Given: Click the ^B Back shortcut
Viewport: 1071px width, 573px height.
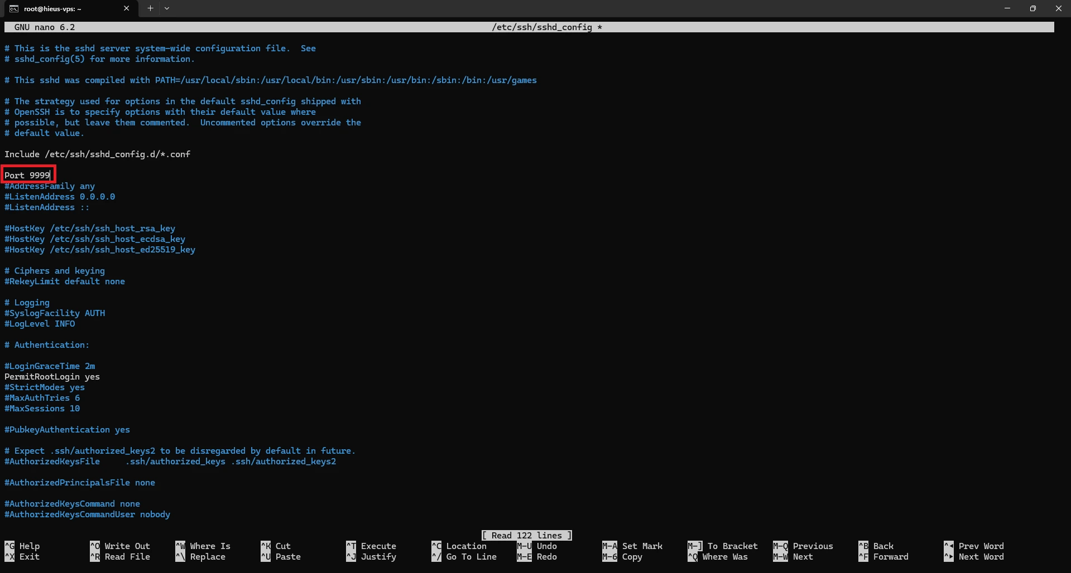Looking at the screenshot, I should pyautogui.click(x=876, y=546).
